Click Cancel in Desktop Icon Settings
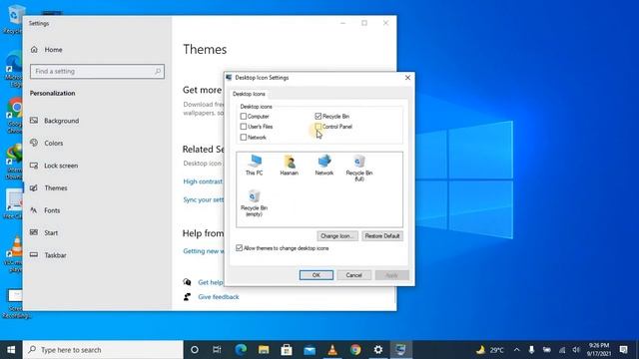Viewport: 639px width, 359px height. click(353, 275)
